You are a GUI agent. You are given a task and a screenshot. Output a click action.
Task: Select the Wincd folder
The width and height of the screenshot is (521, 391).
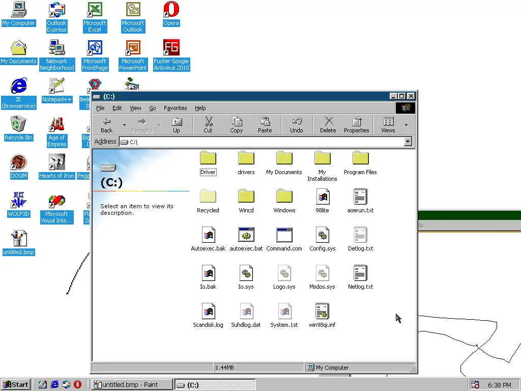pyautogui.click(x=246, y=202)
